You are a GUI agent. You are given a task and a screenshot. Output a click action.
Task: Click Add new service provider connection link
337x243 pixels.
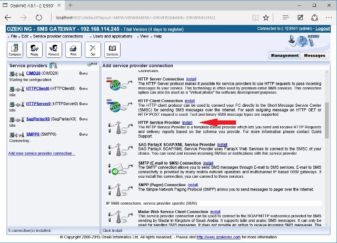coord(42,153)
